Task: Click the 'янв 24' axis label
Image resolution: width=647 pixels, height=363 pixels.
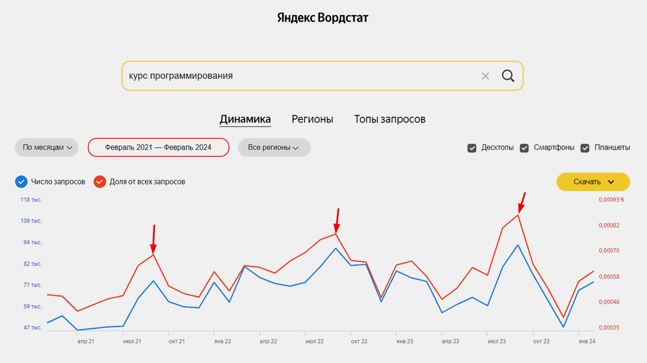Action: (587, 341)
